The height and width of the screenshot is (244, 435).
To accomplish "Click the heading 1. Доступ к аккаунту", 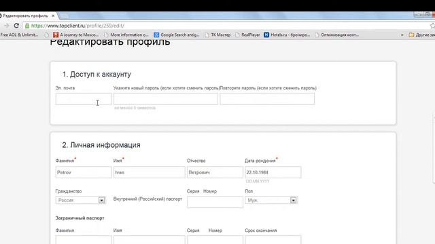I will [97, 74].
